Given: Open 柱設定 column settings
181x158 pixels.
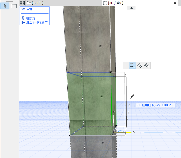Looking at the screenshot, I should click(31, 18).
